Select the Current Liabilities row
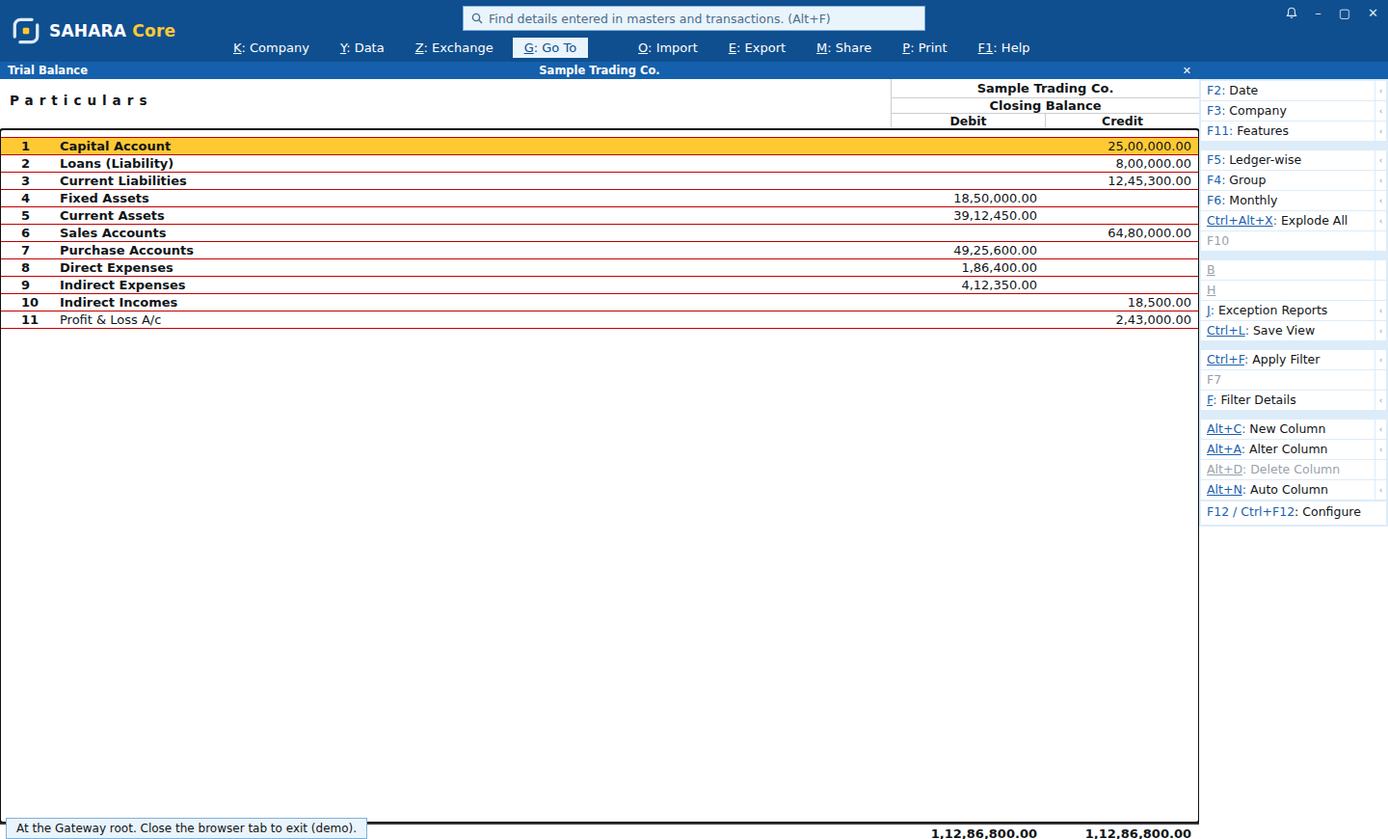The image size is (1388, 839). (600, 181)
